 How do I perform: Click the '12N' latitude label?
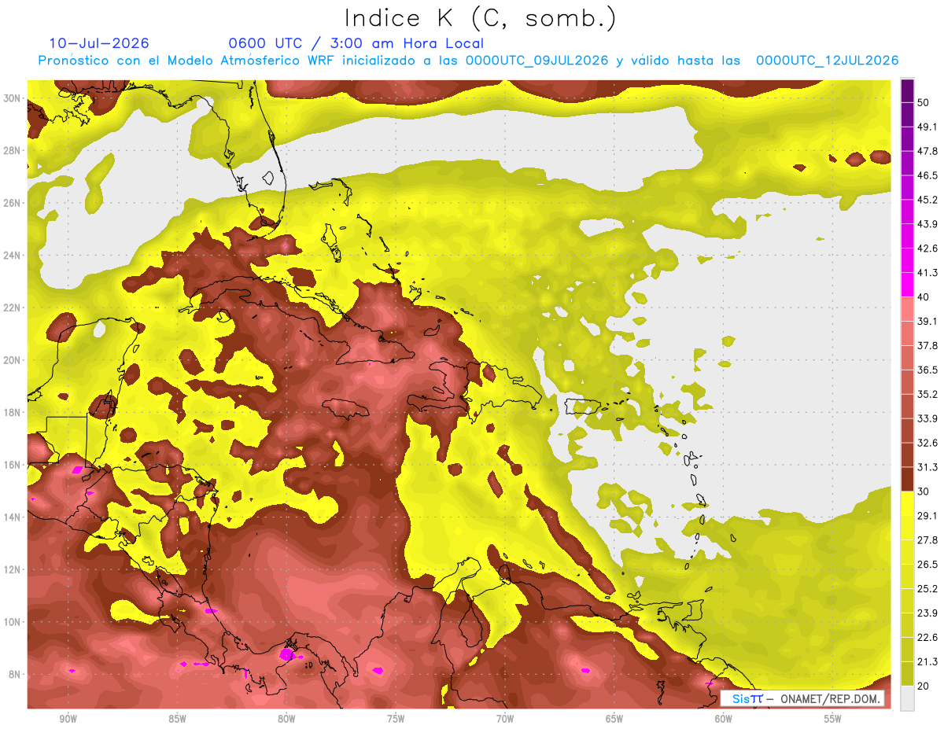point(12,569)
